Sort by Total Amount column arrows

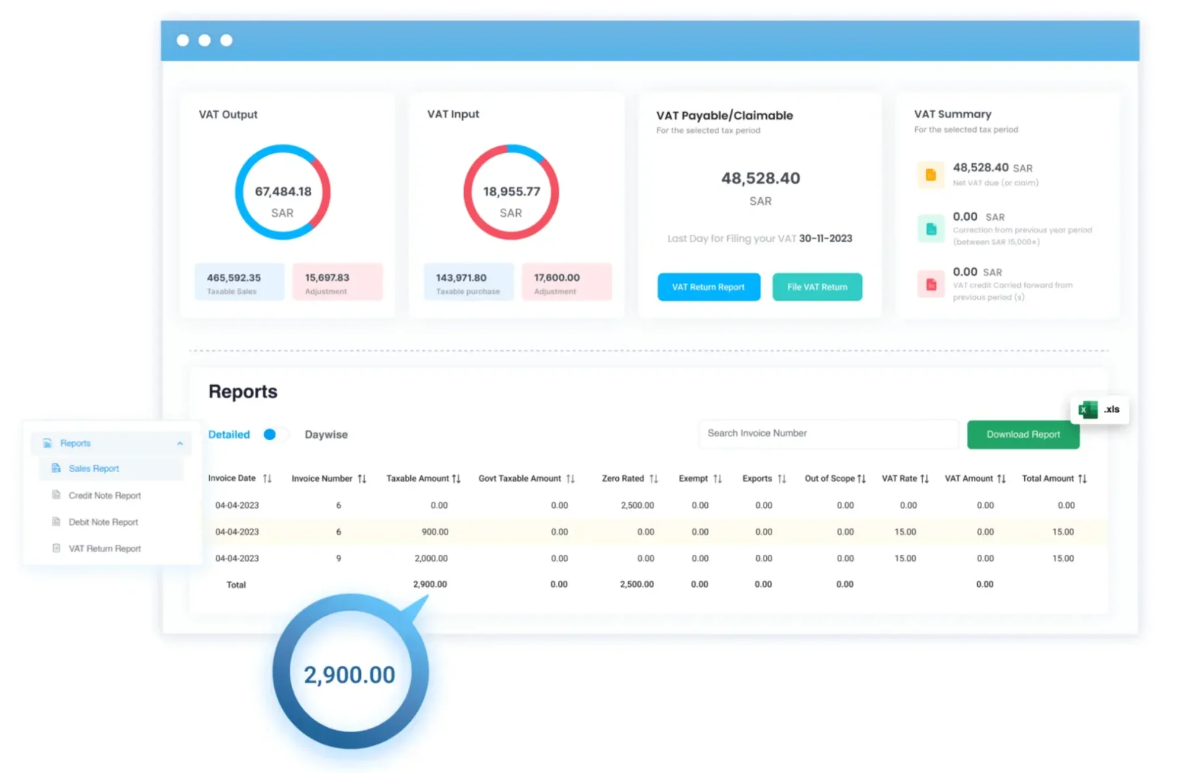point(1082,479)
